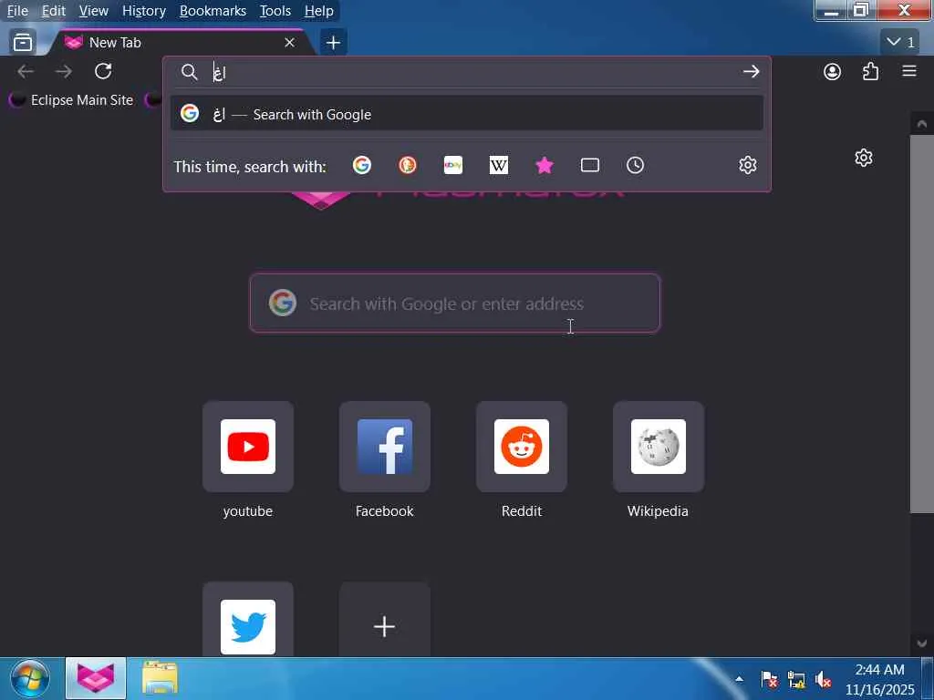The height and width of the screenshot is (700, 934).
Task: Click scrollbar up arrow
Action: (921, 124)
